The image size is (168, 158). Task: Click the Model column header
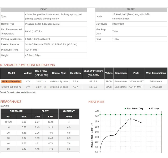(11, 73)
